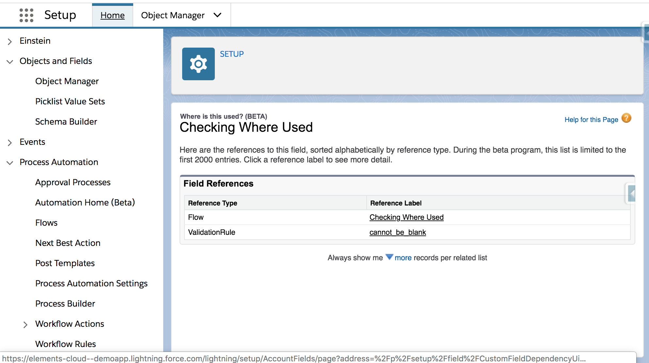Switch to the Object Manager tab
The image size is (649, 363).
click(x=173, y=15)
